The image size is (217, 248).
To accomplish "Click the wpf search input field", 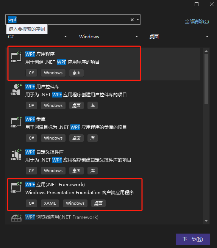I will click(x=68, y=20).
